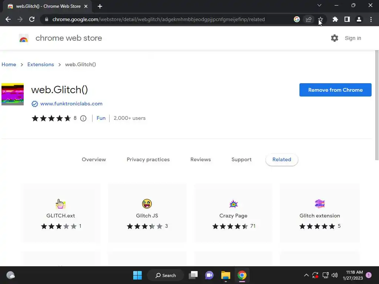The image size is (379, 284).
Task: Click Remove from Chrome button
Action: 335,90
